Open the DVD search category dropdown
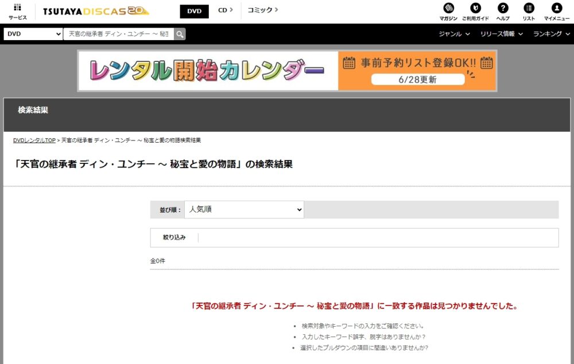Image resolution: width=574 pixels, height=364 pixels. 33,34
